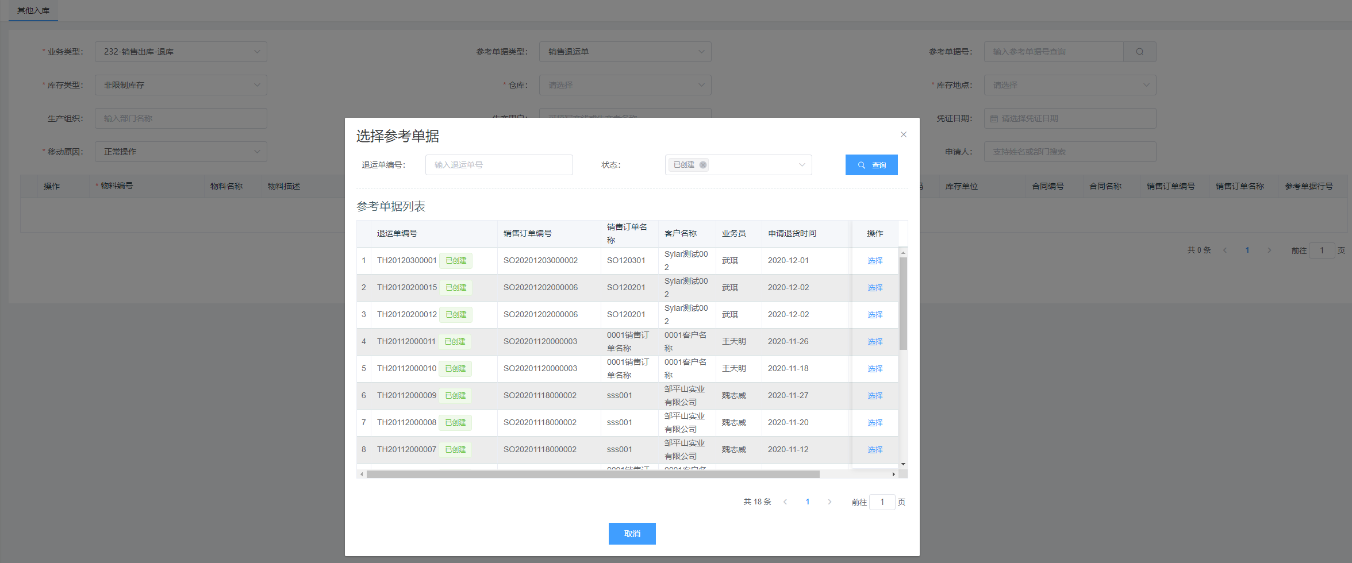Select return order TH20120300001 via 选择
Screen dimensions: 1352x563
(x=874, y=261)
